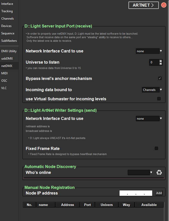Open ArtNet Writer Network Interface Card dropdown
The image size is (169, 221).
pyautogui.click(x=149, y=119)
